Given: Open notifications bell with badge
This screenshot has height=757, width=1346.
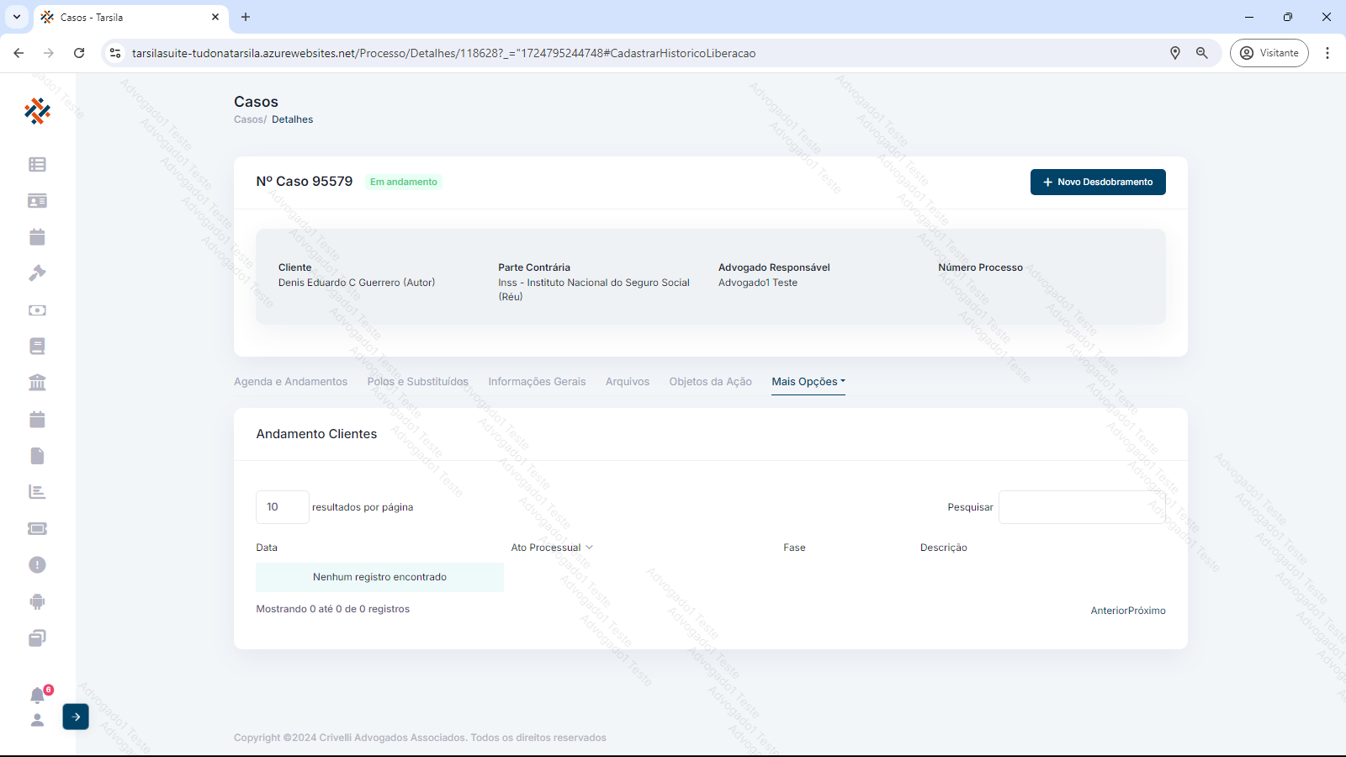Looking at the screenshot, I should pyautogui.click(x=37, y=695).
